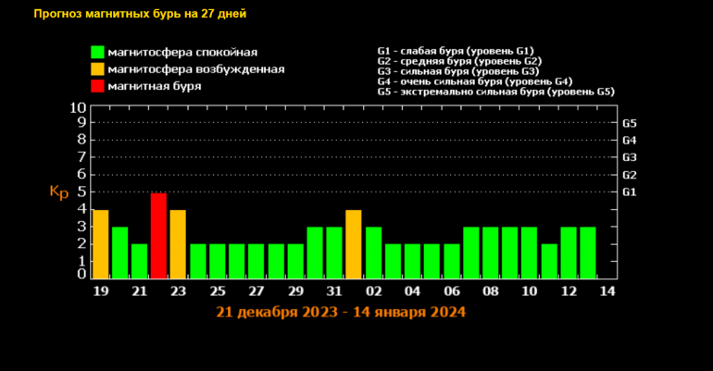Click the x-axis date label 23

[178, 291]
